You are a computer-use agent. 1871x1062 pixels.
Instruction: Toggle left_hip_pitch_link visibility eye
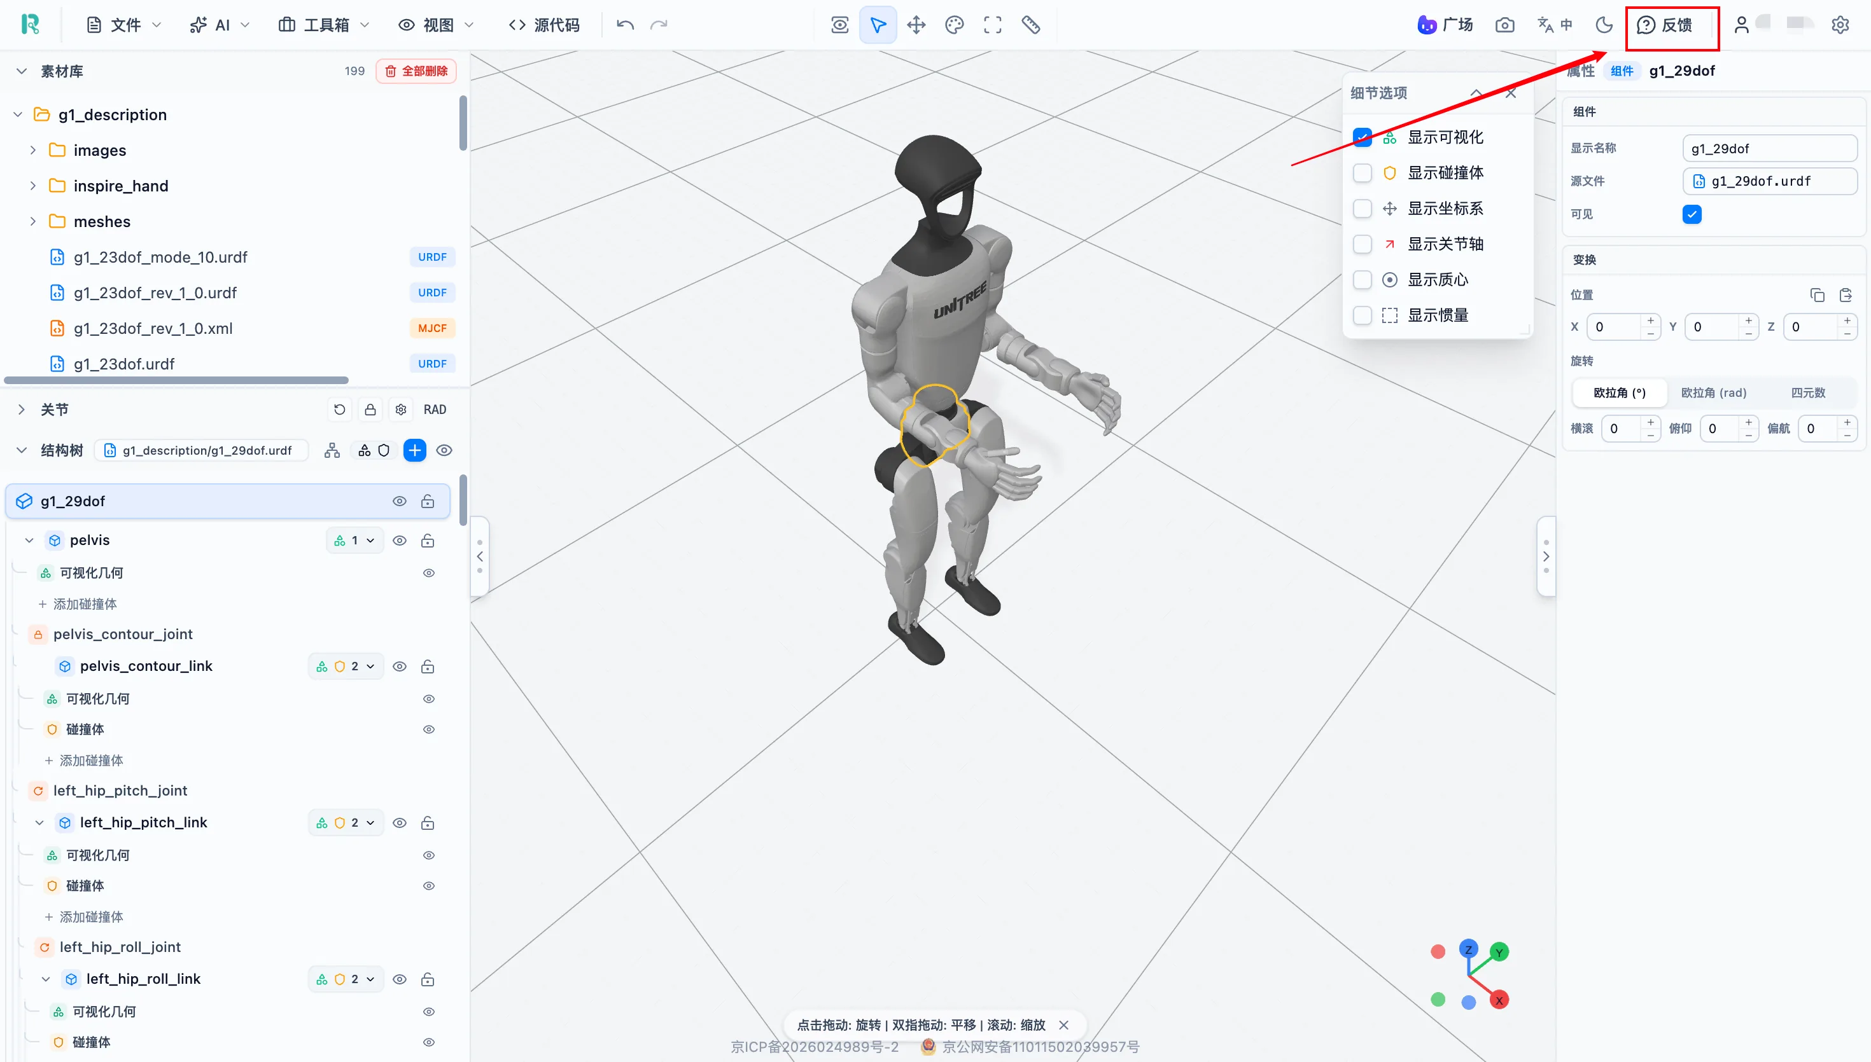(x=399, y=823)
